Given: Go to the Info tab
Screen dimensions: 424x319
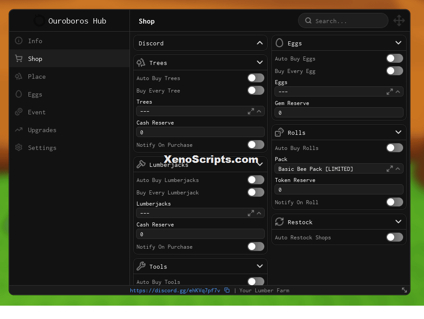Looking at the screenshot, I should (69, 41).
